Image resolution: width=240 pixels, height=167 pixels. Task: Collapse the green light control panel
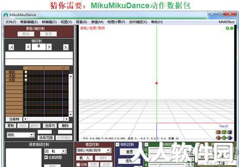(x=146, y=144)
